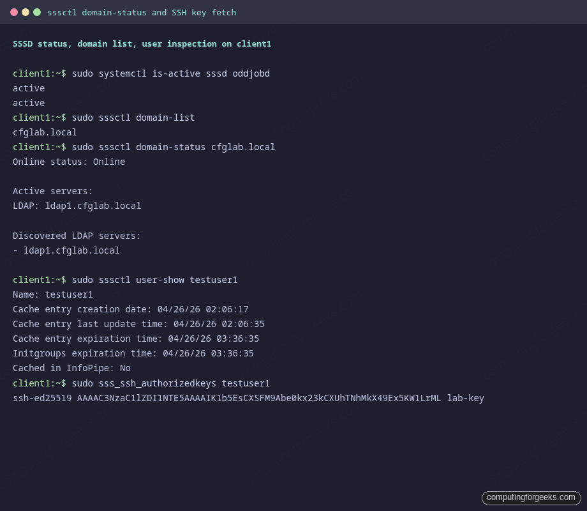Select the Cache entry expiration time line
This screenshot has height=511, width=587.
point(136,339)
